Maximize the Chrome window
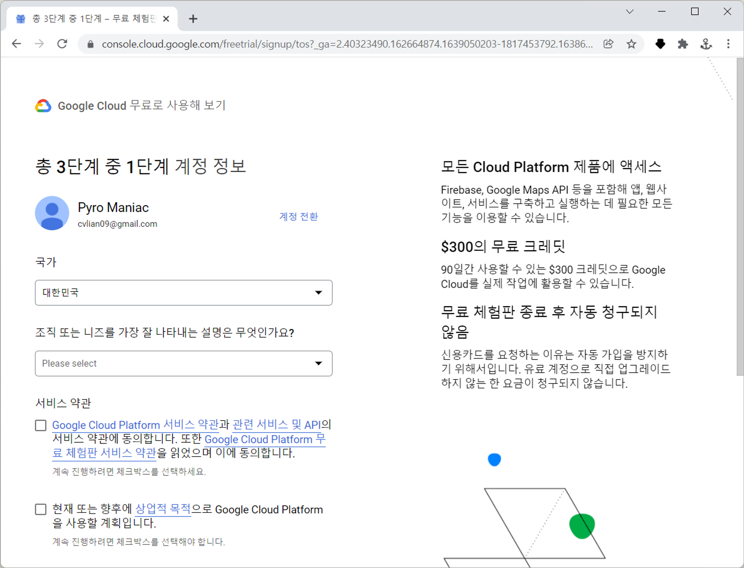 pos(695,12)
